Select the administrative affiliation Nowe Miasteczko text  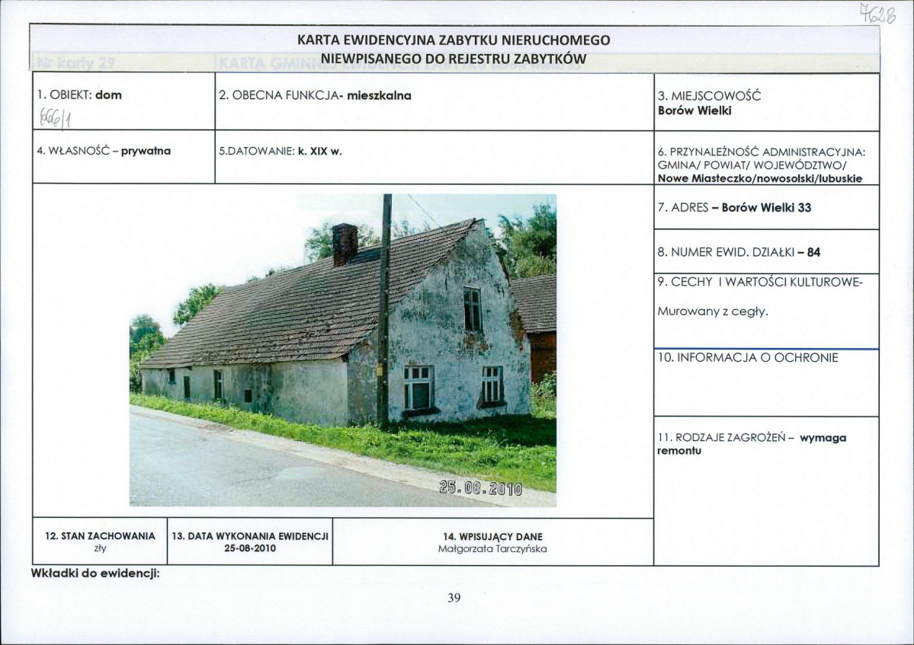click(759, 178)
